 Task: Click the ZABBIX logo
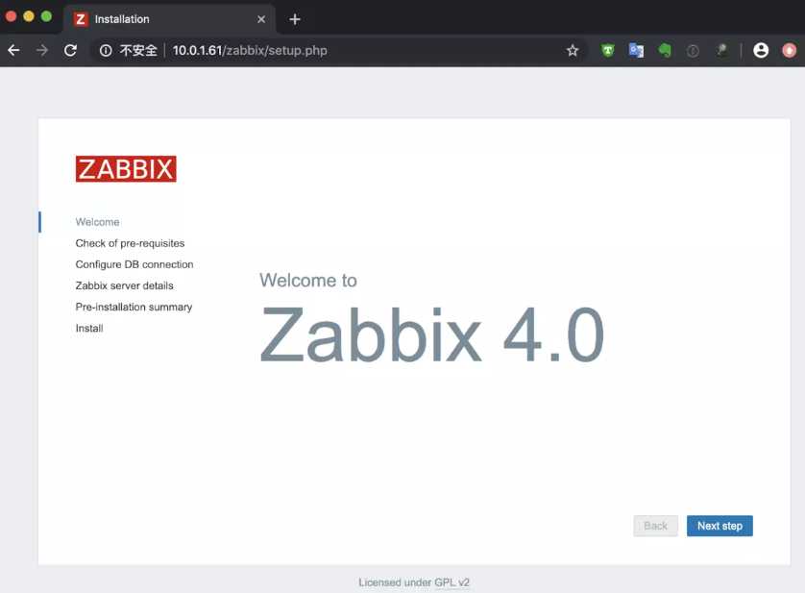pyautogui.click(x=126, y=168)
